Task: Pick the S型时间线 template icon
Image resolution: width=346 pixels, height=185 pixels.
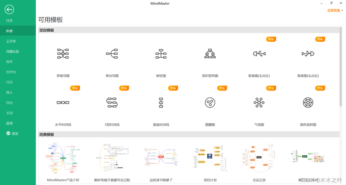Action: (112, 102)
